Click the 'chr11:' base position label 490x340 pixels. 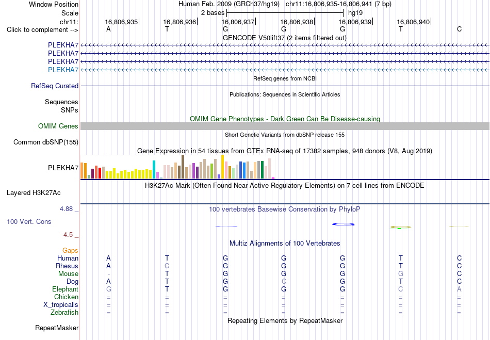click(x=69, y=22)
